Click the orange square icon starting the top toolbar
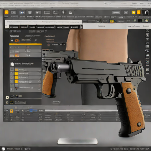Image resolution: width=151 pixels, height=151 pixels. pyautogui.click(x=6, y=12)
